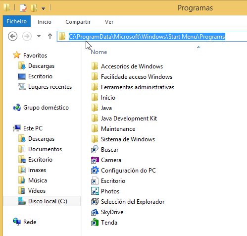Image resolution: width=247 pixels, height=236 pixels.
Task: Select the Inicio folder in file list
Action: pos(108,98)
